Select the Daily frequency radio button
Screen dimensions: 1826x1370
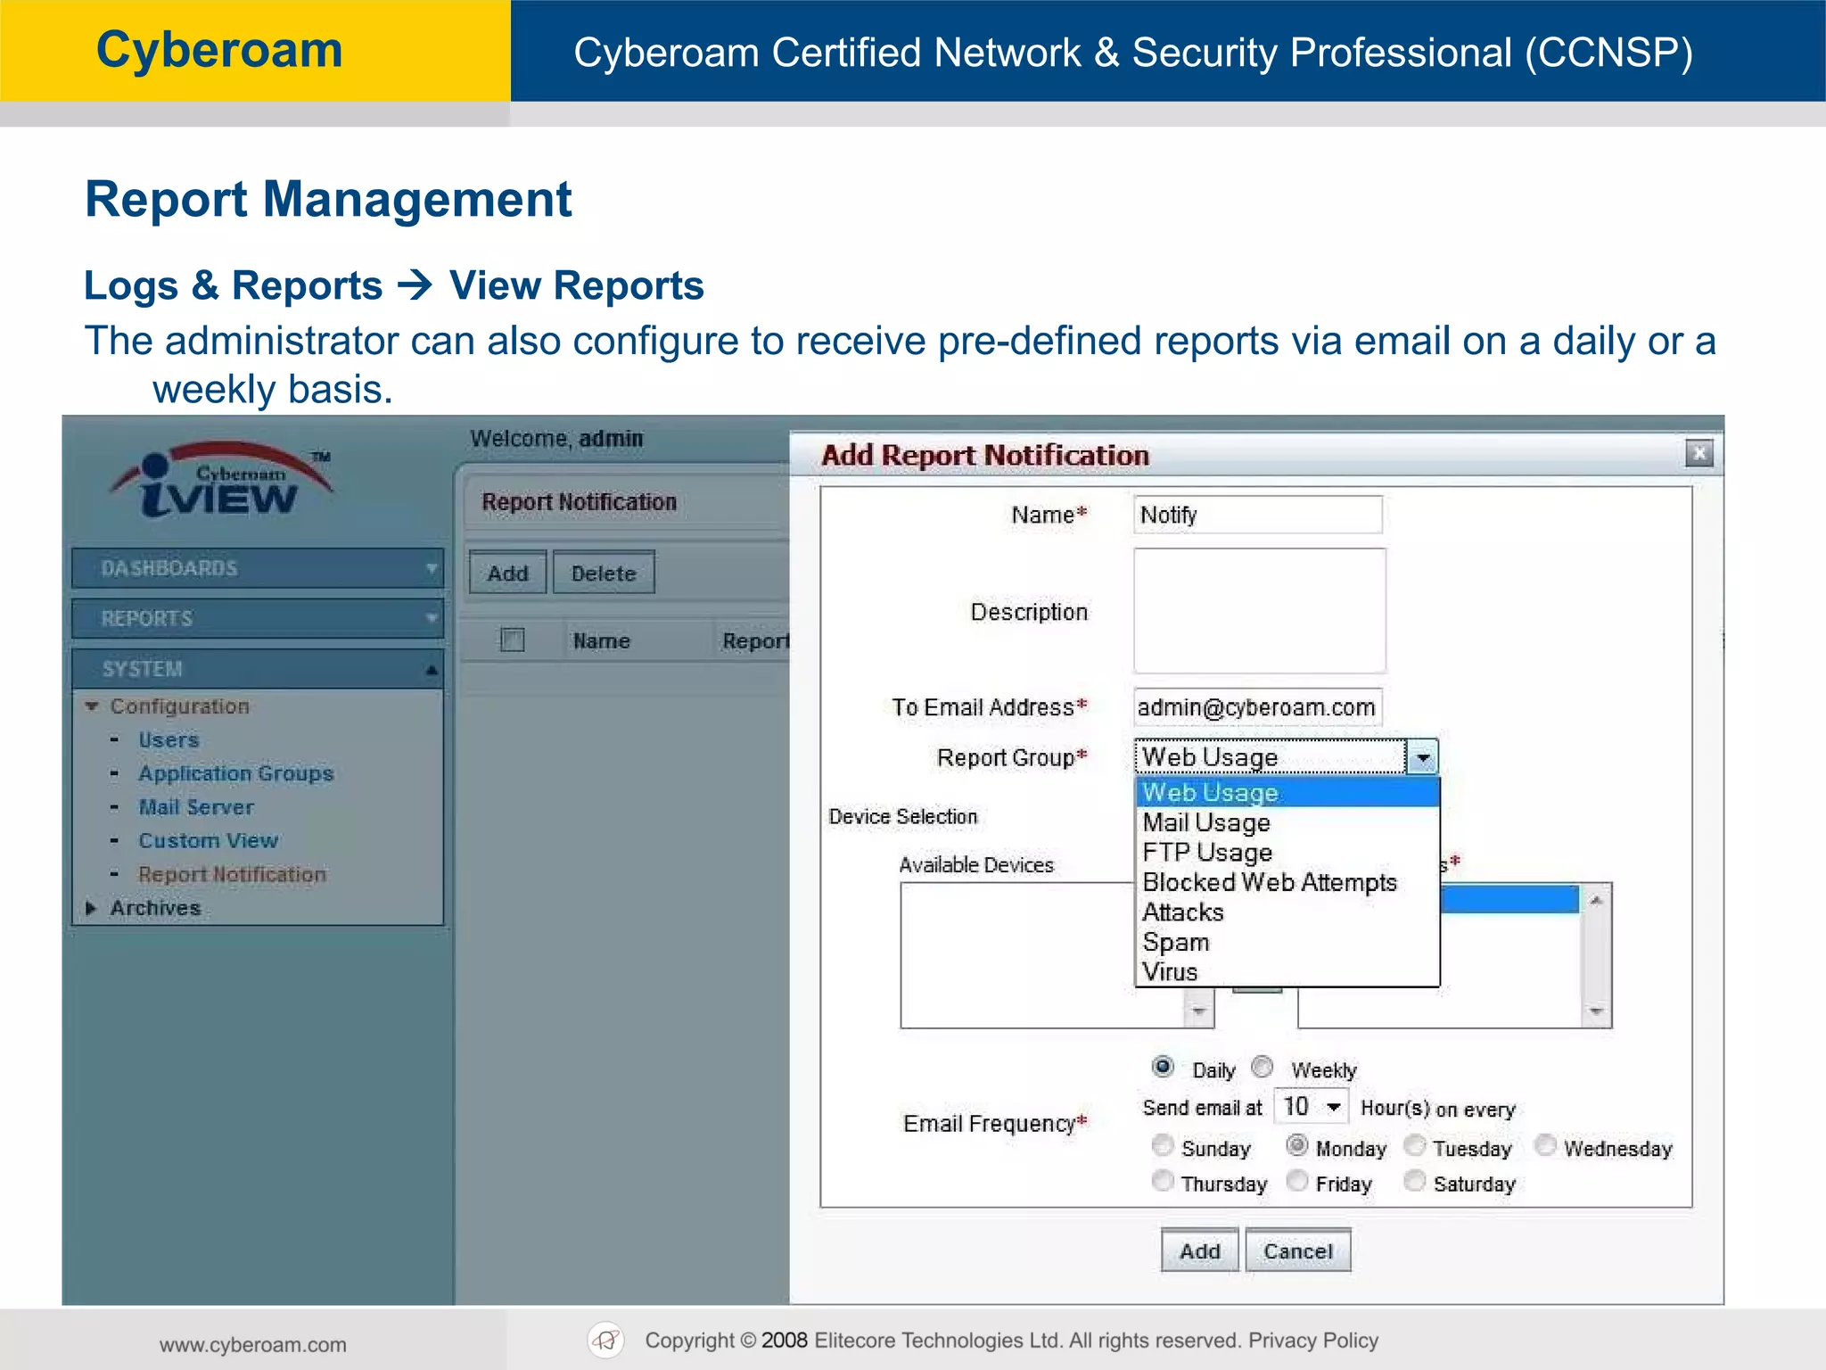click(x=1163, y=1066)
